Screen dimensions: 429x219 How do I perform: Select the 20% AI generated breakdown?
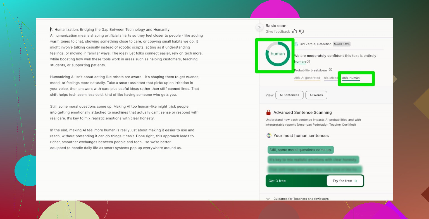coord(307,78)
